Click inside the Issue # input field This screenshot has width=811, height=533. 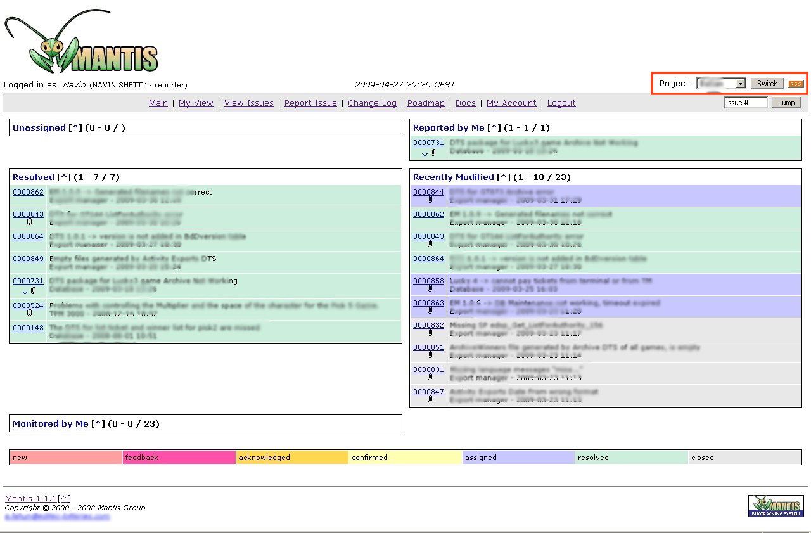pyautogui.click(x=746, y=102)
